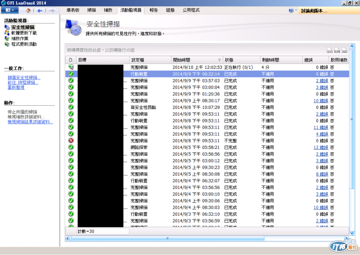Click the horizontal scroll left arrow
The height and width of the screenshot is (255, 360).
(x=68, y=238)
